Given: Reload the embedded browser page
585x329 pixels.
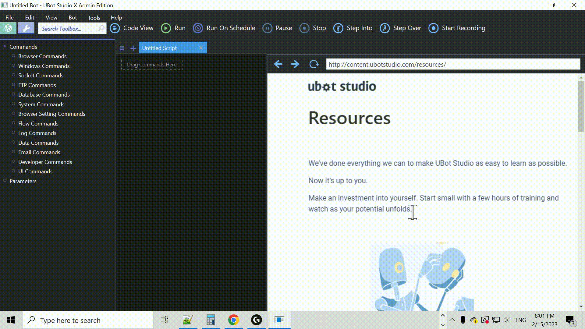Looking at the screenshot, I should (314, 64).
